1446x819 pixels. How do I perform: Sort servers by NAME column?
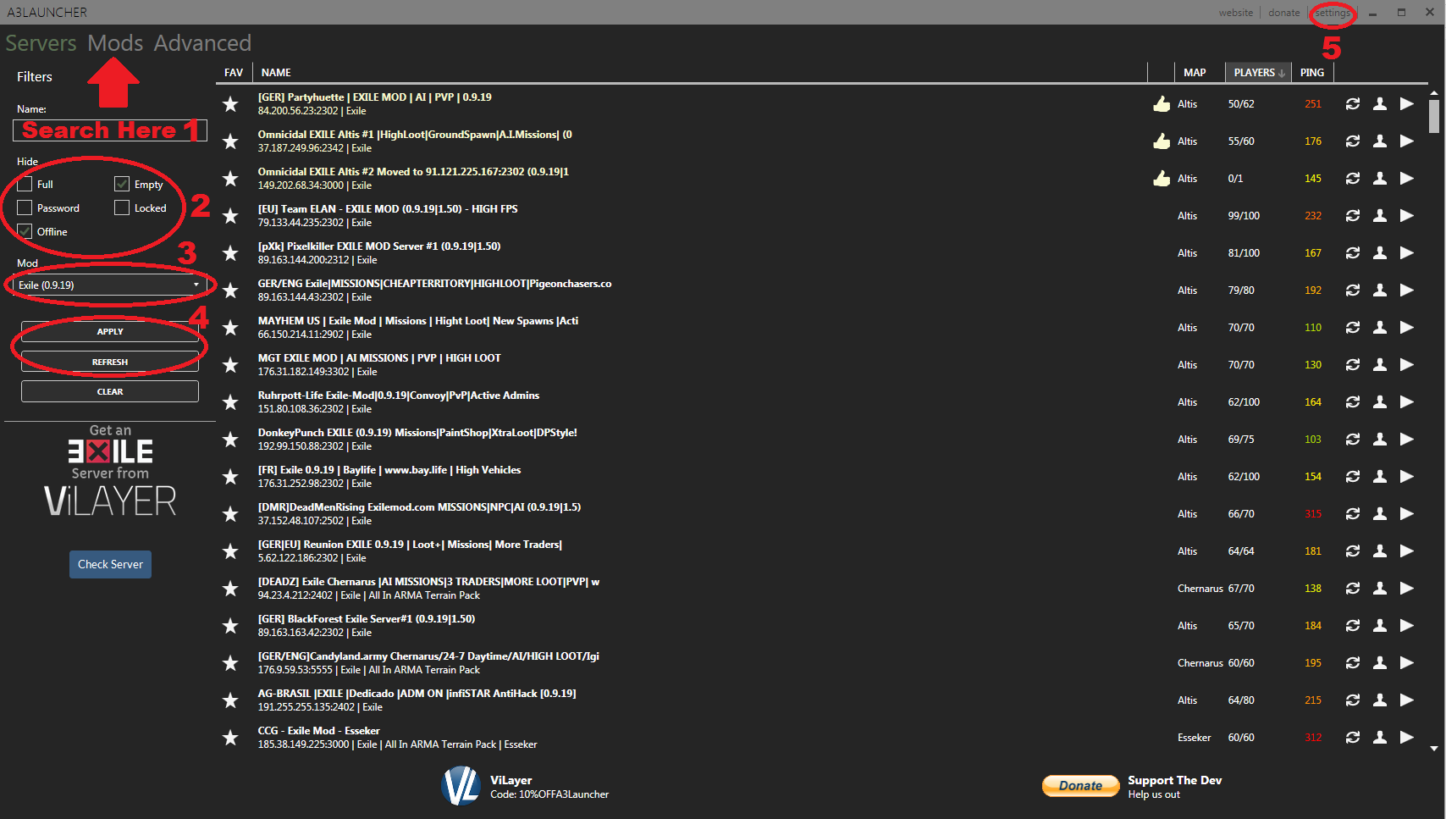(276, 73)
